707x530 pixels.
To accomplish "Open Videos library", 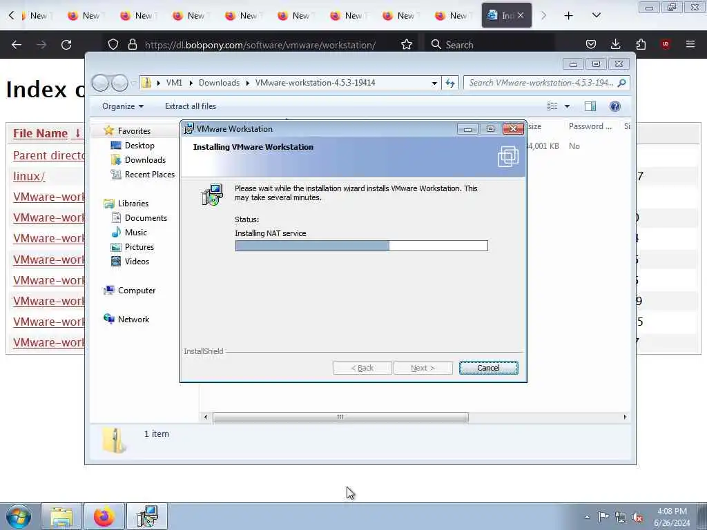I will click(137, 262).
